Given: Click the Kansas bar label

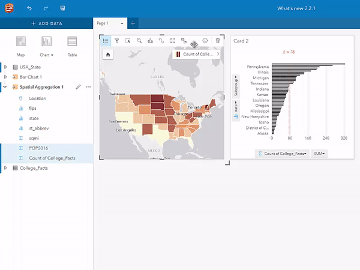Looking at the screenshot, I should click(x=262, y=95).
